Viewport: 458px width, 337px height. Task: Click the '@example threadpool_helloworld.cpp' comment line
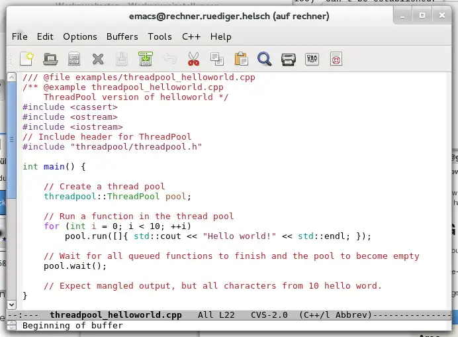[x=123, y=87]
